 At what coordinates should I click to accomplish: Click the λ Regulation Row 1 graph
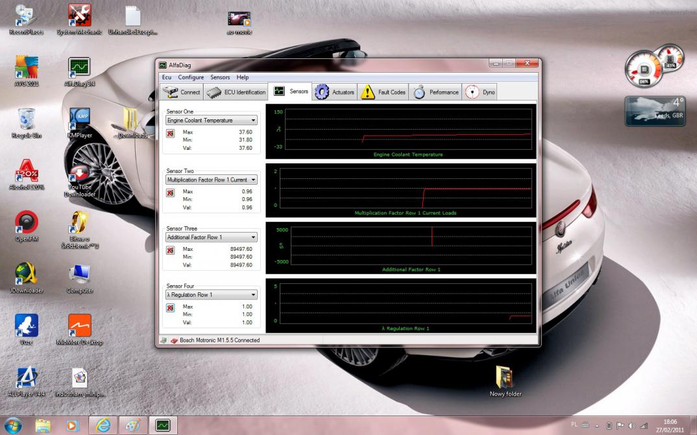pos(401,306)
